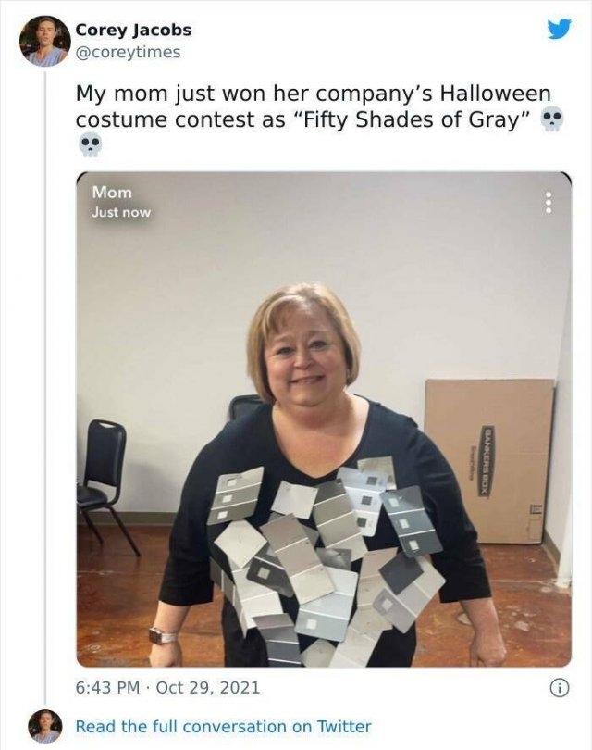The width and height of the screenshot is (592, 750).
Task: Click the info circle icon
Action: 560,688
